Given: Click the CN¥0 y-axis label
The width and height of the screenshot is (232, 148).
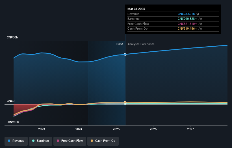Looking at the screenshot, I should tap(11, 101).
